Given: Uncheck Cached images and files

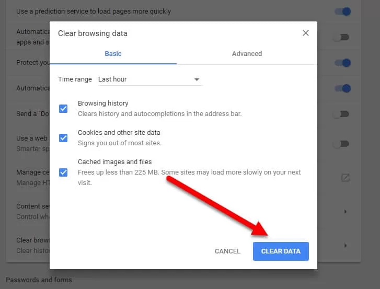Looking at the screenshot, I should pyautogui.click(x=63, y=172).
